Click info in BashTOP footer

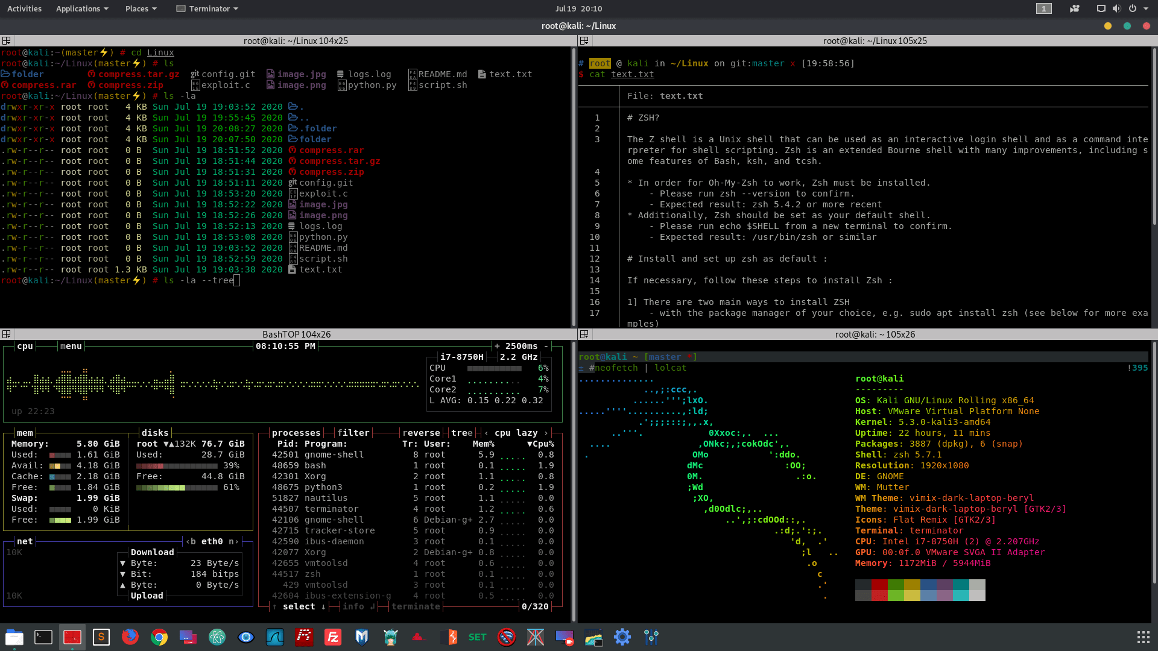[355, 606]
